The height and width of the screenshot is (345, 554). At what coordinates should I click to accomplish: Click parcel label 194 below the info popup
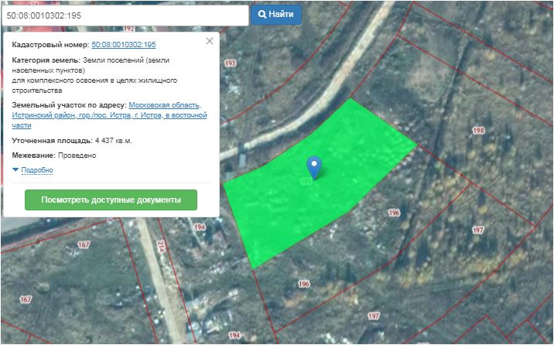coord(200,227)
